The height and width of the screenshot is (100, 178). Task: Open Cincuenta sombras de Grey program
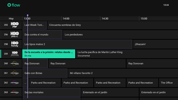(x=113, y=25)
